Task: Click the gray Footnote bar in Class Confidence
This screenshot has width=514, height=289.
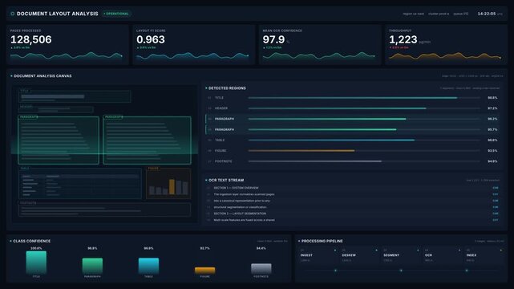Action: click(x=261, y=269)
